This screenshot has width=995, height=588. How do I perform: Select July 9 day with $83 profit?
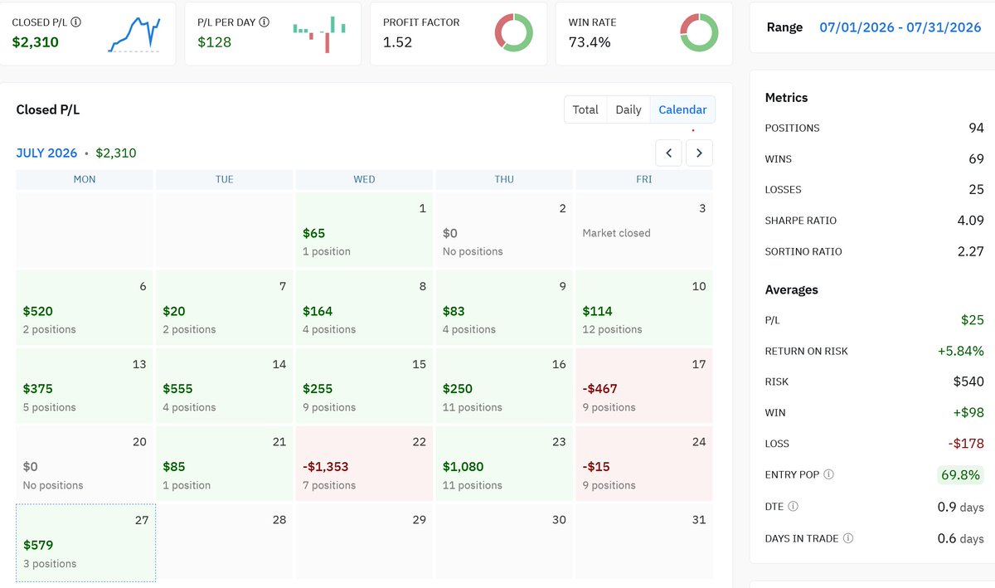[504, 308]
